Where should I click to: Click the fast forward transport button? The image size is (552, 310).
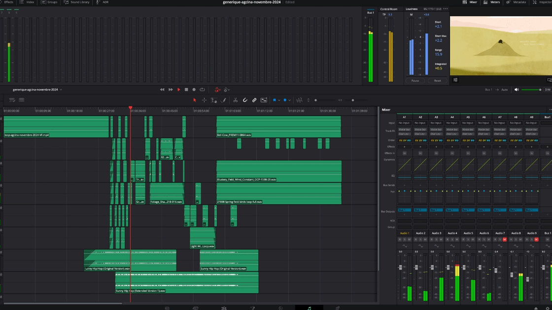point(171,90)
